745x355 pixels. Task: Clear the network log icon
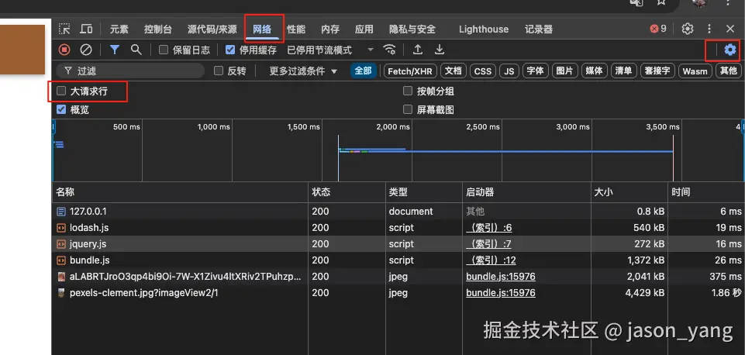[86, 50]
